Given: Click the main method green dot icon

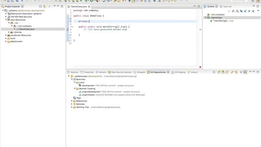Looking at the screenshot, I should pos(211,21).
